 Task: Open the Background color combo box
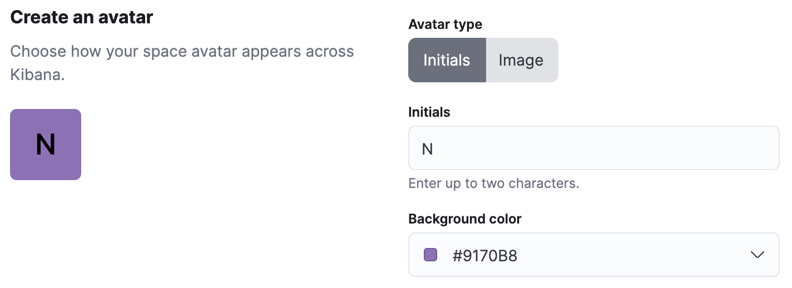tap(594, 255)
